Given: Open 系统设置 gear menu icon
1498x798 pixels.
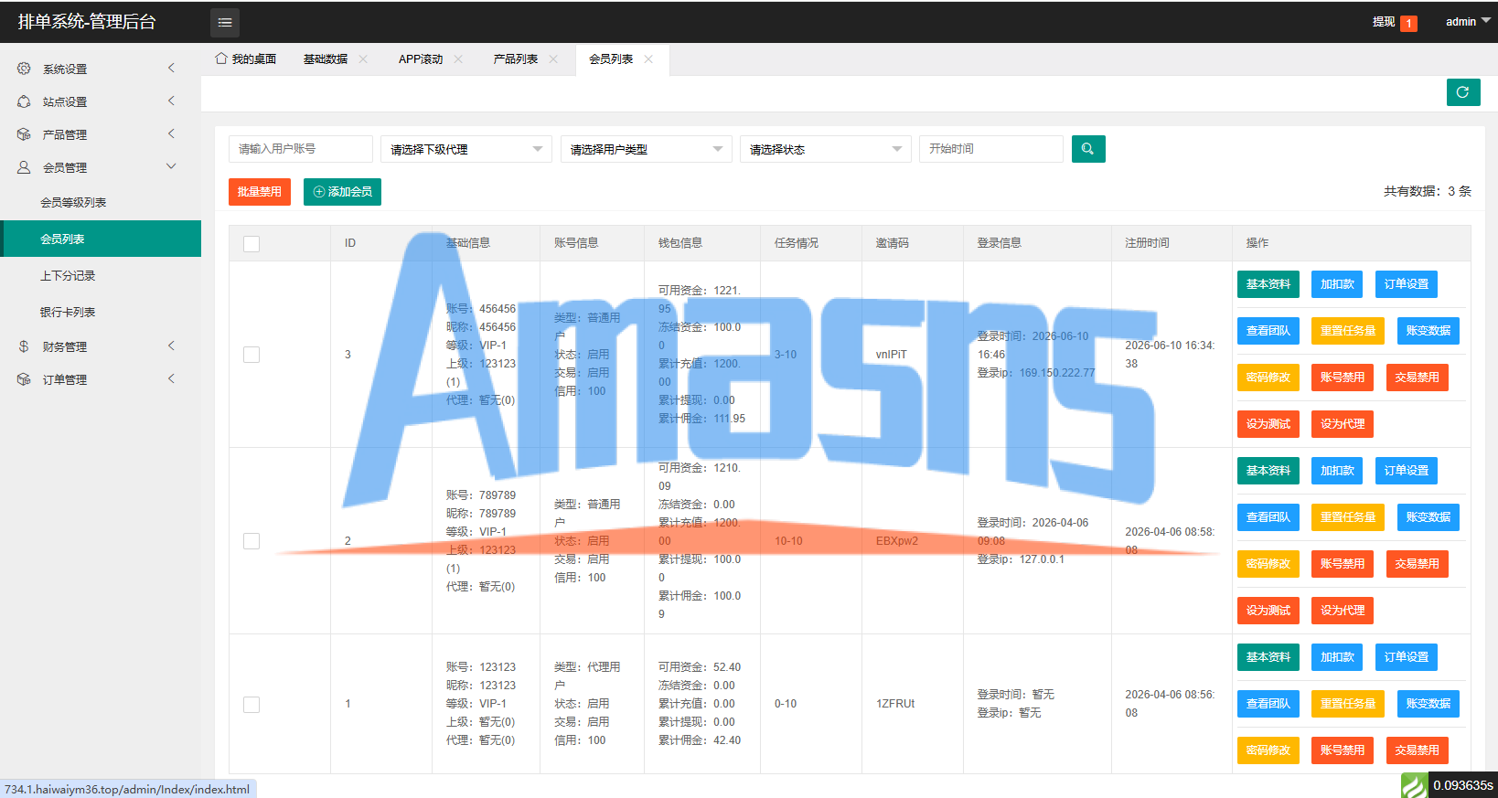Looking at the screenshot, I should (24, 69).
